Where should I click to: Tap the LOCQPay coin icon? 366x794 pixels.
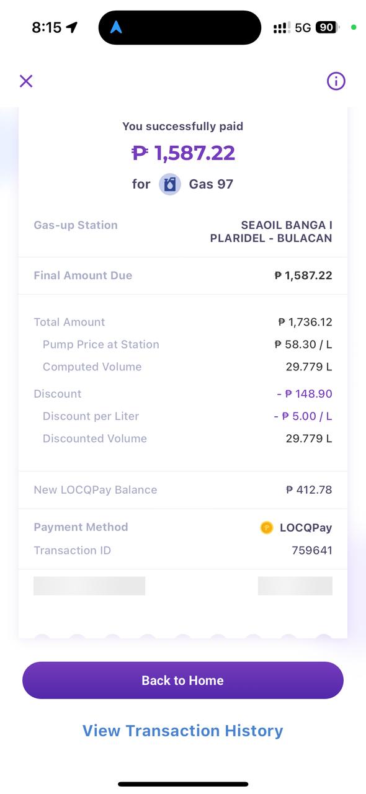pyautogui.click(x=267, y=528)
